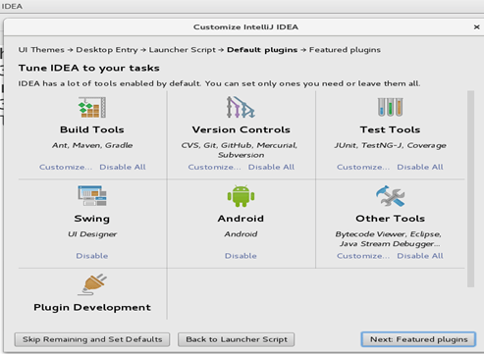
Task: Click 'Ant, Maven, Gradle' description text
Action: (92, 145)
